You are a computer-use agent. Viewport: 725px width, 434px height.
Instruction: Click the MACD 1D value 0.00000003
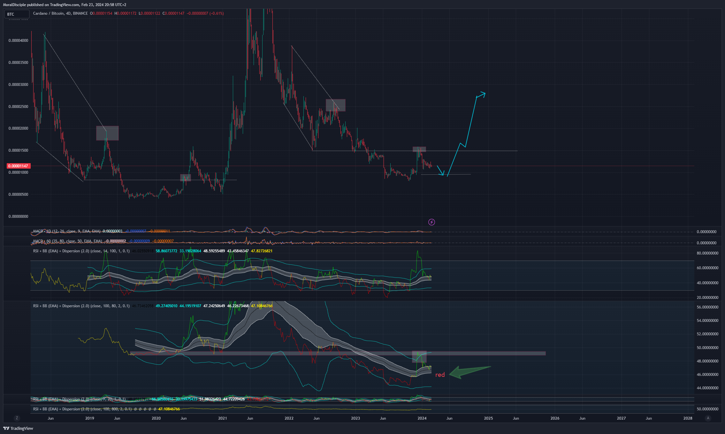(x=112, y=231)
